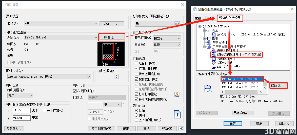297x135 pixels.
Task: Enable 后台打印 checkbox
Action: click(136, 63)
